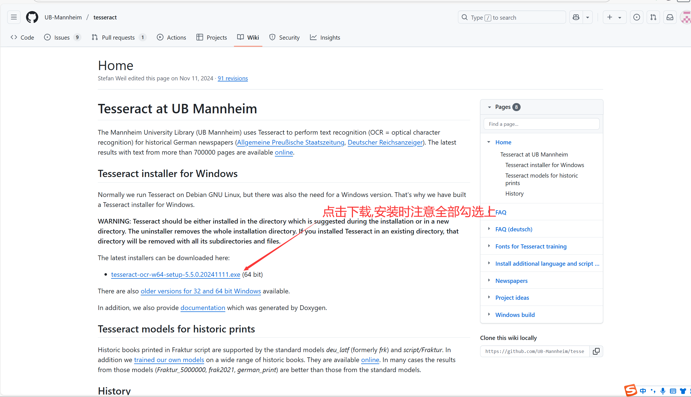
Task: Toggle Sogou Chinese/English input mode
Action: click(643, 391)
